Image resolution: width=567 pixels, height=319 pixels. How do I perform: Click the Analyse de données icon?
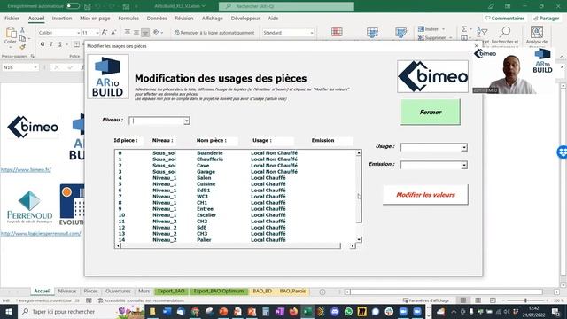(x=537, y=32)
